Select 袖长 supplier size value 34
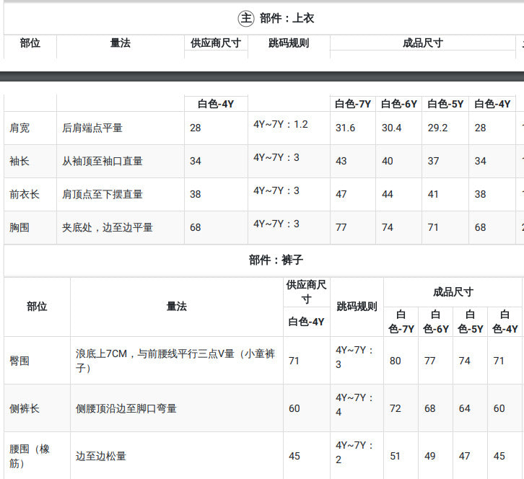The height and width of the screenshot is (479, 524). pyautogui.click(x=196, y=161)
